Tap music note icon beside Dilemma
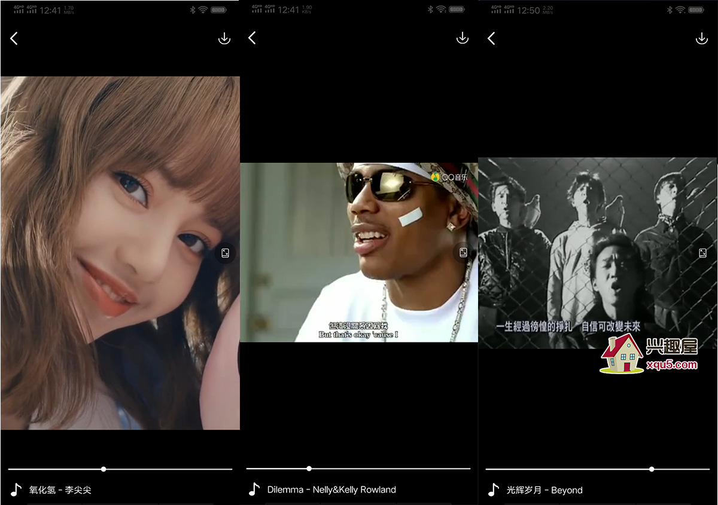 coord(254,489)
